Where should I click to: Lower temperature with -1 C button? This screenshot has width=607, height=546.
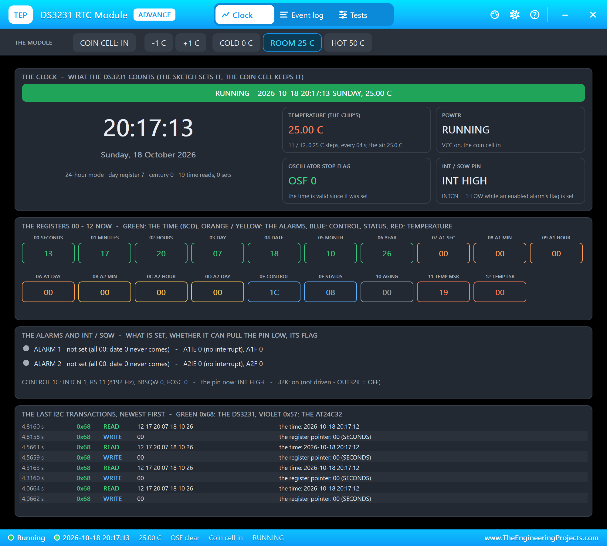point(159,43)
